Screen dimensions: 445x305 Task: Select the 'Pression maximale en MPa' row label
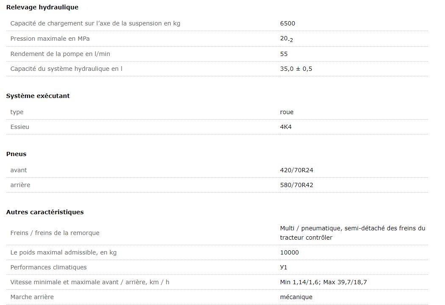[x=50, y=39]
